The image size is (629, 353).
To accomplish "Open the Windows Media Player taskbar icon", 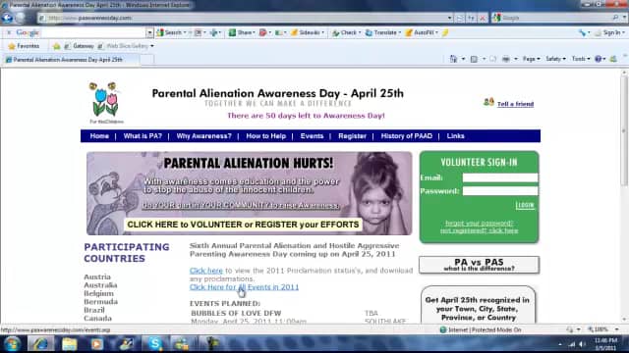I will [x=96, y=344].
